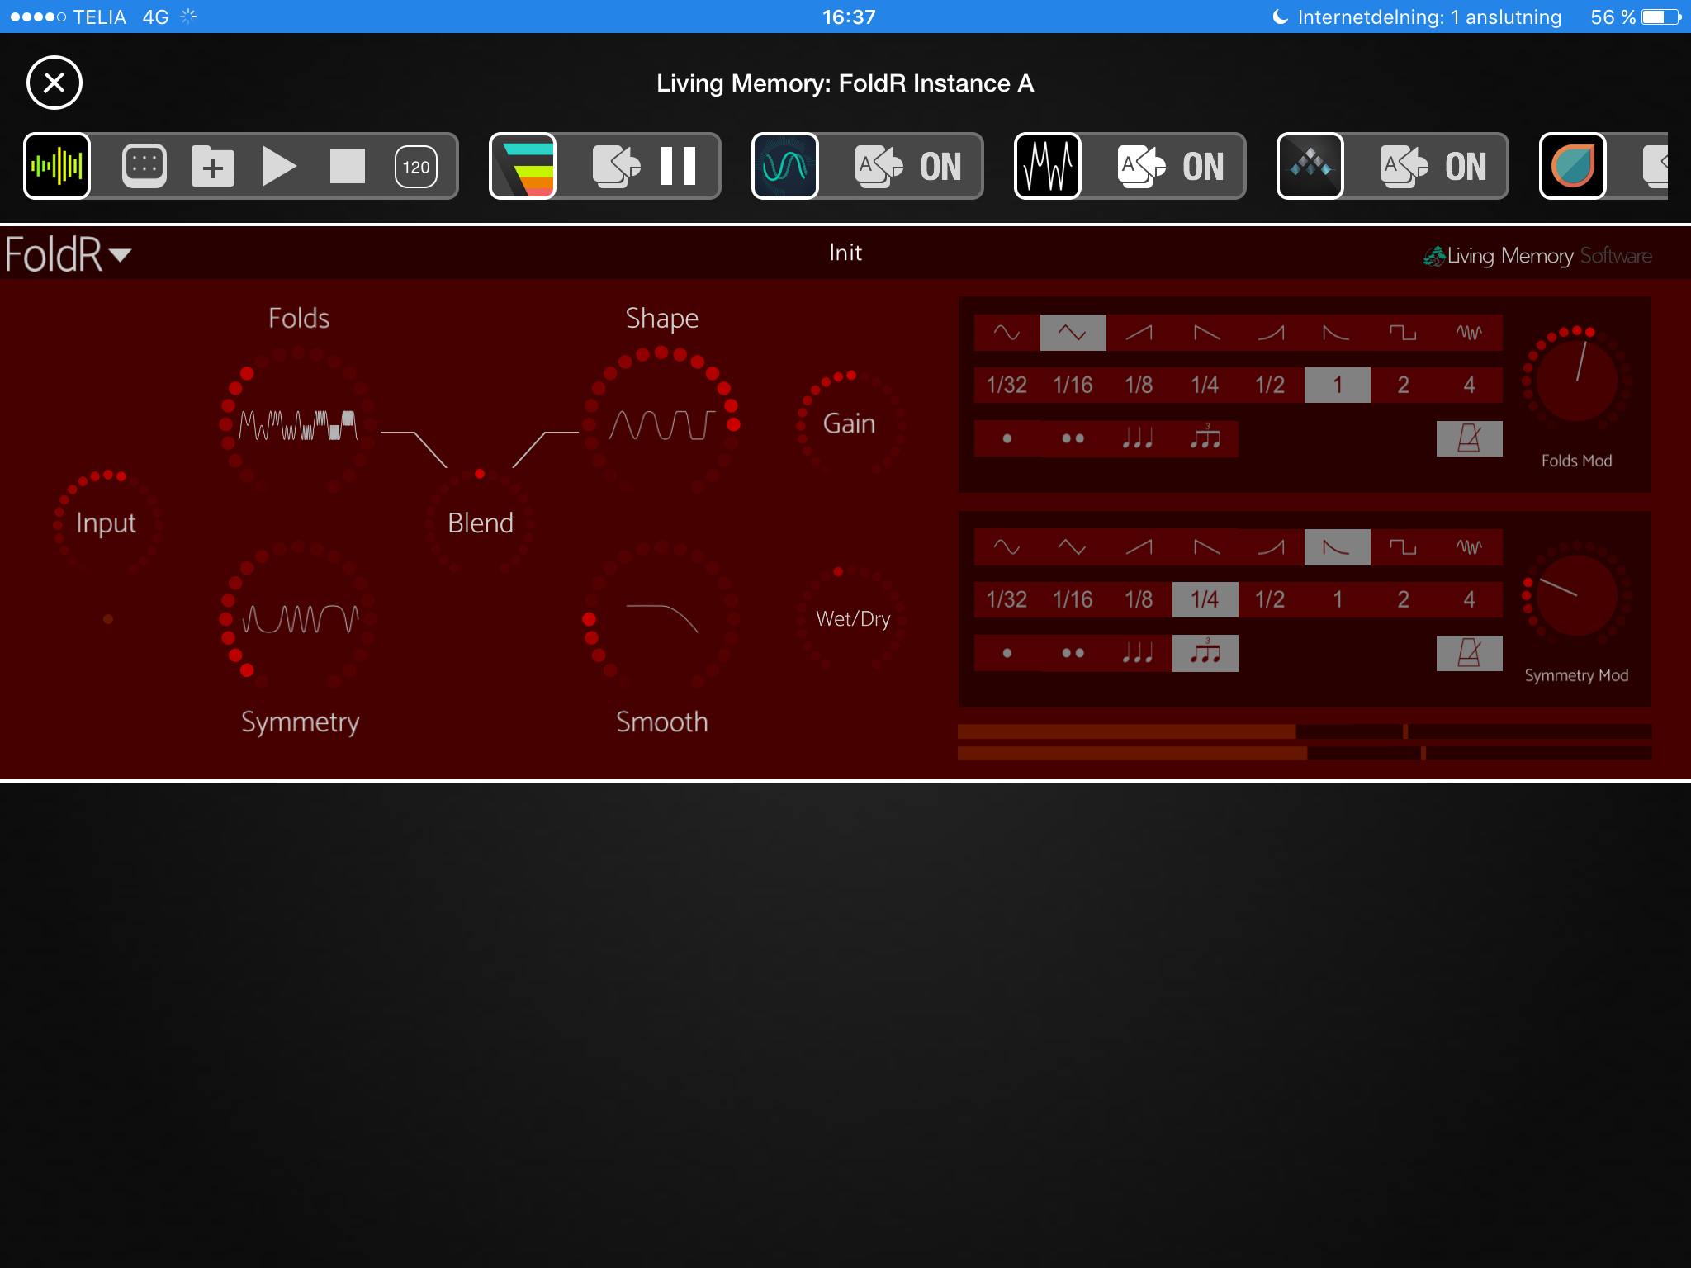
Task: Open the white waveform app icon
Action: [1048, 166]
